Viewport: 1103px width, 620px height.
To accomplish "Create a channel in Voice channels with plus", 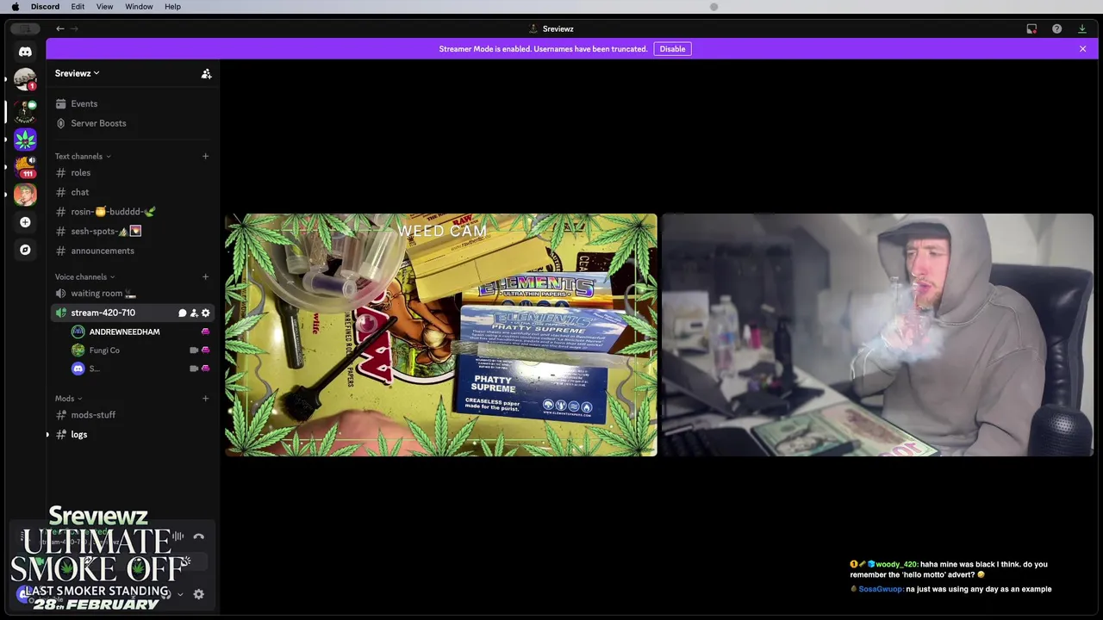I will (205, 276).
